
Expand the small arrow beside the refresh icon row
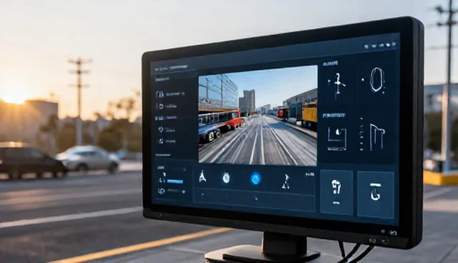click(x=183, y=192)
